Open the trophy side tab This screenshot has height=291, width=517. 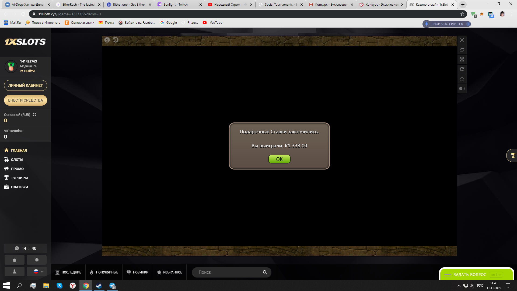point(512,155)
